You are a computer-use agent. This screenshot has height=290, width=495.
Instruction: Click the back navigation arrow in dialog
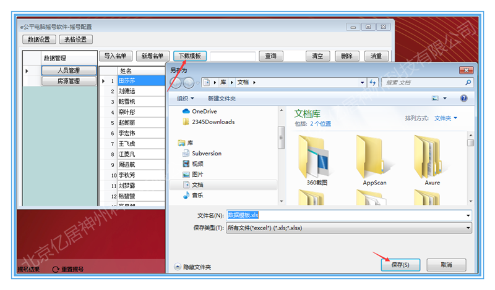pyautogui.click(x=176, y=83)
